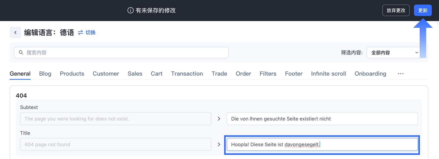Go to the Infinite scroll tab

pyautogui.click(x=328, y=74)
